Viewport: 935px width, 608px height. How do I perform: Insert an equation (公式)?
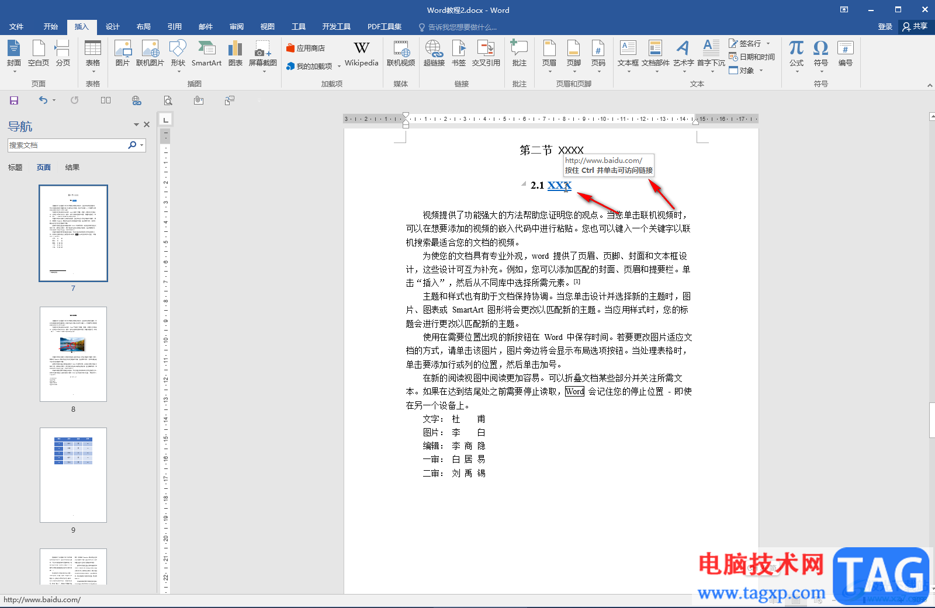point(797,55)
